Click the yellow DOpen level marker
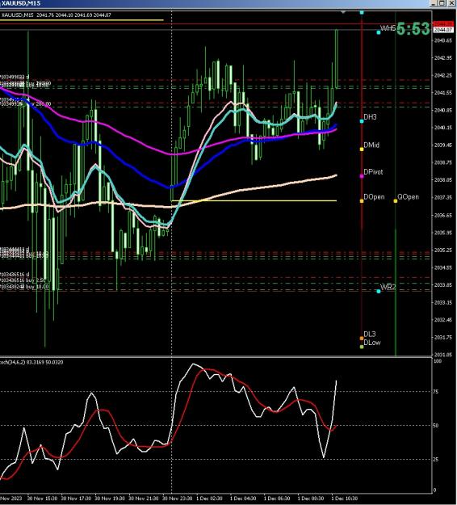The height and width of the screenshot is (505, 457). 362,201
